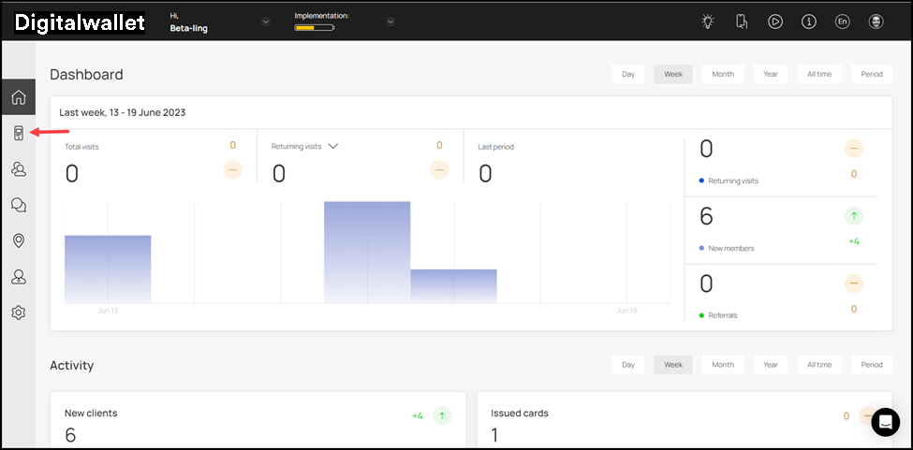Click the Implementation progress bar
The image size is (913, 450).
click(x=314, y=28)
